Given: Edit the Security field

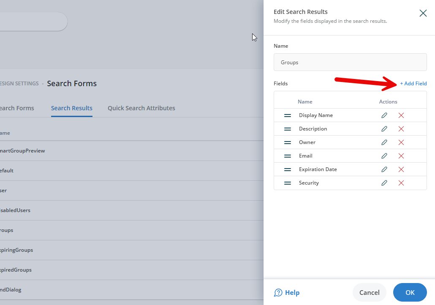Looking at the screenshot, I should (x=384, y=182).
